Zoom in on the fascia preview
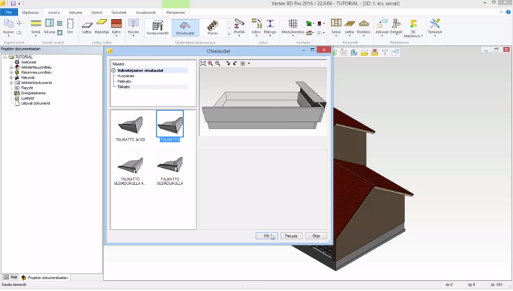 [x=210, y=63]
